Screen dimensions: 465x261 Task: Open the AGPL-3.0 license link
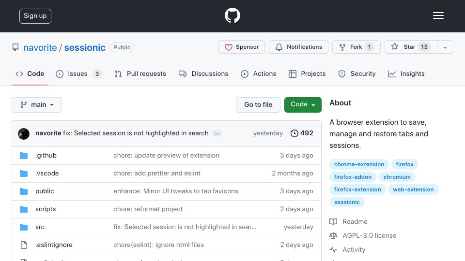[363, 235]
